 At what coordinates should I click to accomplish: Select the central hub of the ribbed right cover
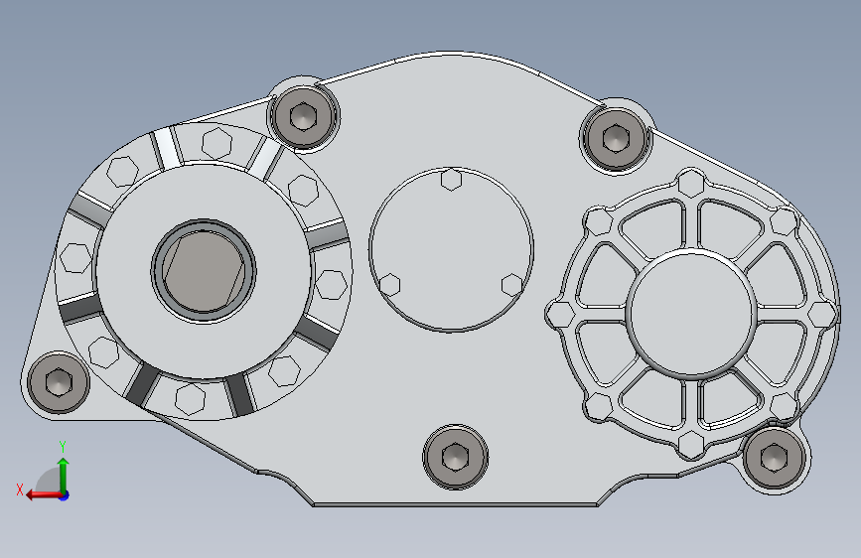tap(691, 314)
